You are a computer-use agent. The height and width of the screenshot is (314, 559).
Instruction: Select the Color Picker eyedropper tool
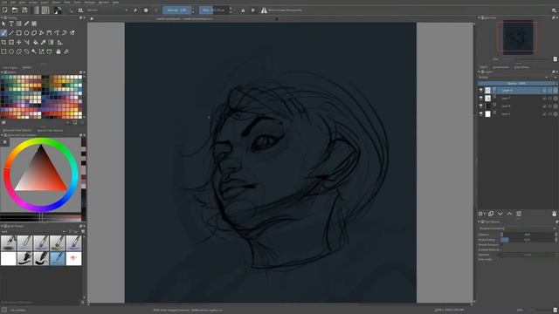click(x=43, y=43)
